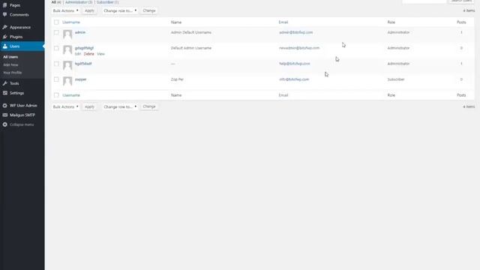The height and width of the screenshot is (270, 480).
Task: Open the bottom Bulk Actions dropdown
Action: [65, 106]
